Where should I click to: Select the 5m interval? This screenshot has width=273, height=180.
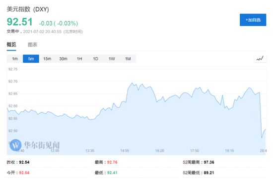pos(31,59)
